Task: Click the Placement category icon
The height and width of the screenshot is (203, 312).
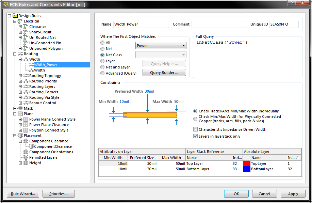Action: [x=20, y=136]
